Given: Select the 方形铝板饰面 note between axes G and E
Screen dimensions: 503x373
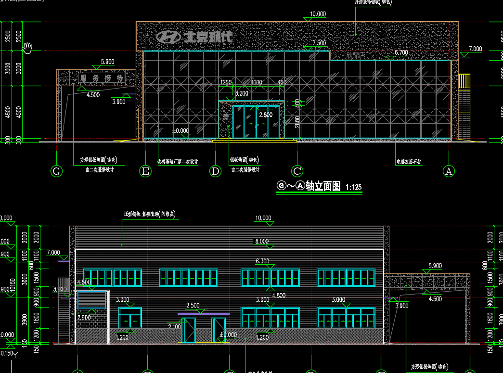Looking at the screenshot, I should [99, 160].
